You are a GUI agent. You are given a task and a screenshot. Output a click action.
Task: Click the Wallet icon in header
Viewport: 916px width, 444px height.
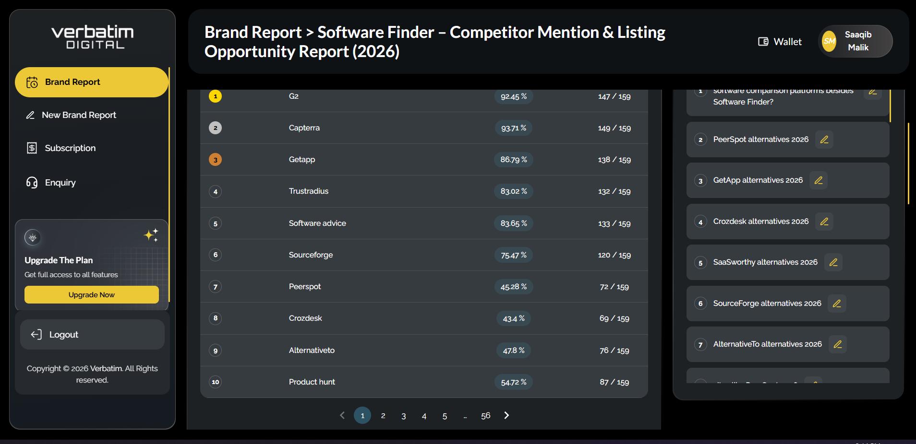tap(763, 42)
